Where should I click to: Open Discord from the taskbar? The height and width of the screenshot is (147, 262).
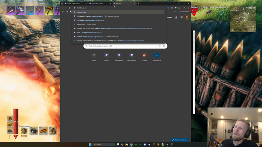[145, 145]
